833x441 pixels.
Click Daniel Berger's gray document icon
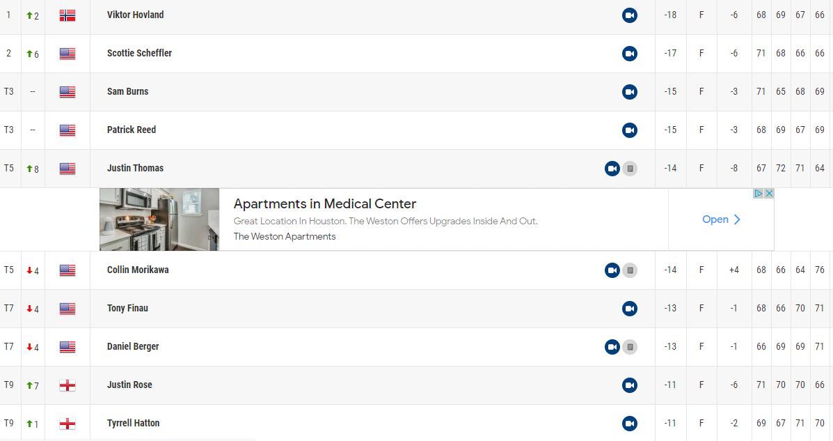pyautogui.click(x=630, y=347)
